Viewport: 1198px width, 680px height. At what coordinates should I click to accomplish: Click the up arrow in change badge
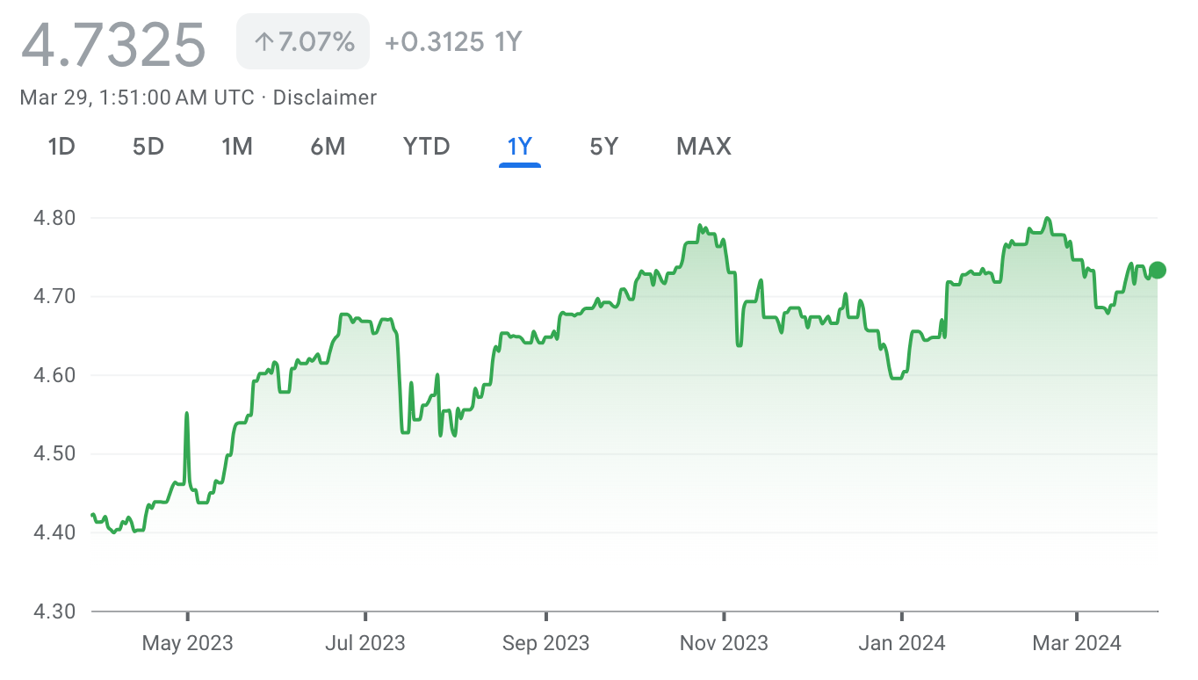click(263, 41)
